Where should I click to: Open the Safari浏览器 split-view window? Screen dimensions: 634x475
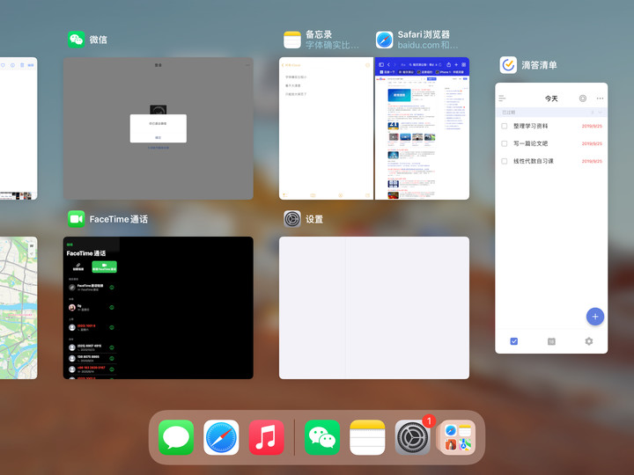422,128
